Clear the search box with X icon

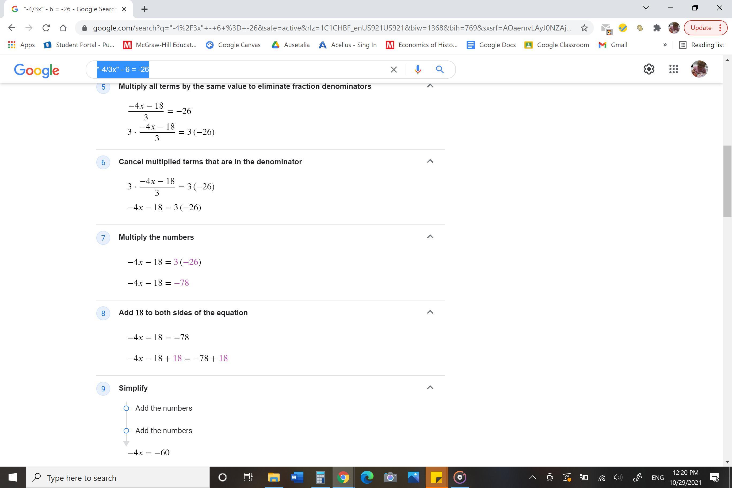(x=393, y=69)
